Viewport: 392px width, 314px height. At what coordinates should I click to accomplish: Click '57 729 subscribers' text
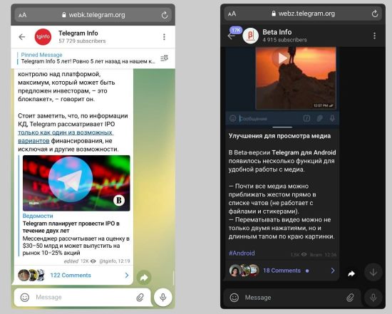pos(82,41)
